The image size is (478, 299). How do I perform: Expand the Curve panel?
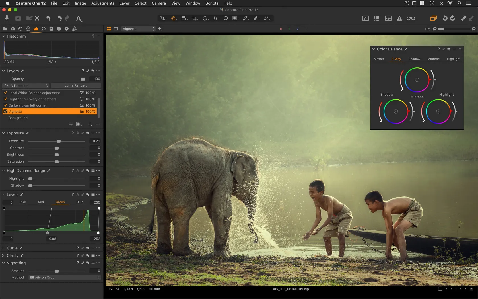click(3, 248)
